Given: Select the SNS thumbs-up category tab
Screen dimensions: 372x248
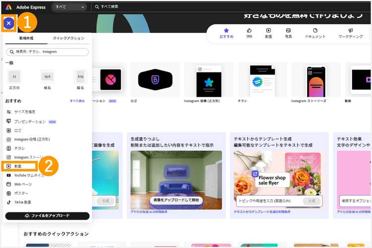Looking at the screenshot, I should coord(249,33).
